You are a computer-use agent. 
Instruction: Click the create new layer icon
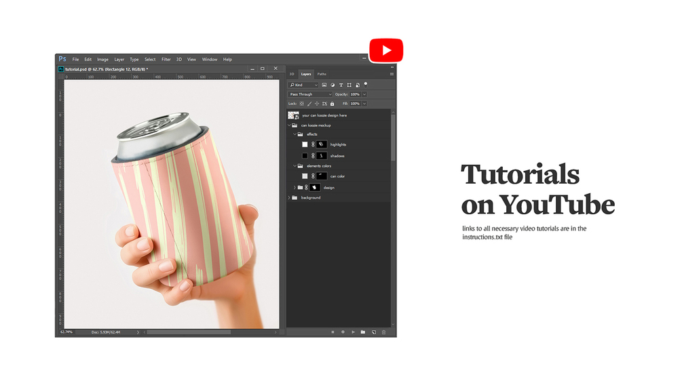[374, 332]
